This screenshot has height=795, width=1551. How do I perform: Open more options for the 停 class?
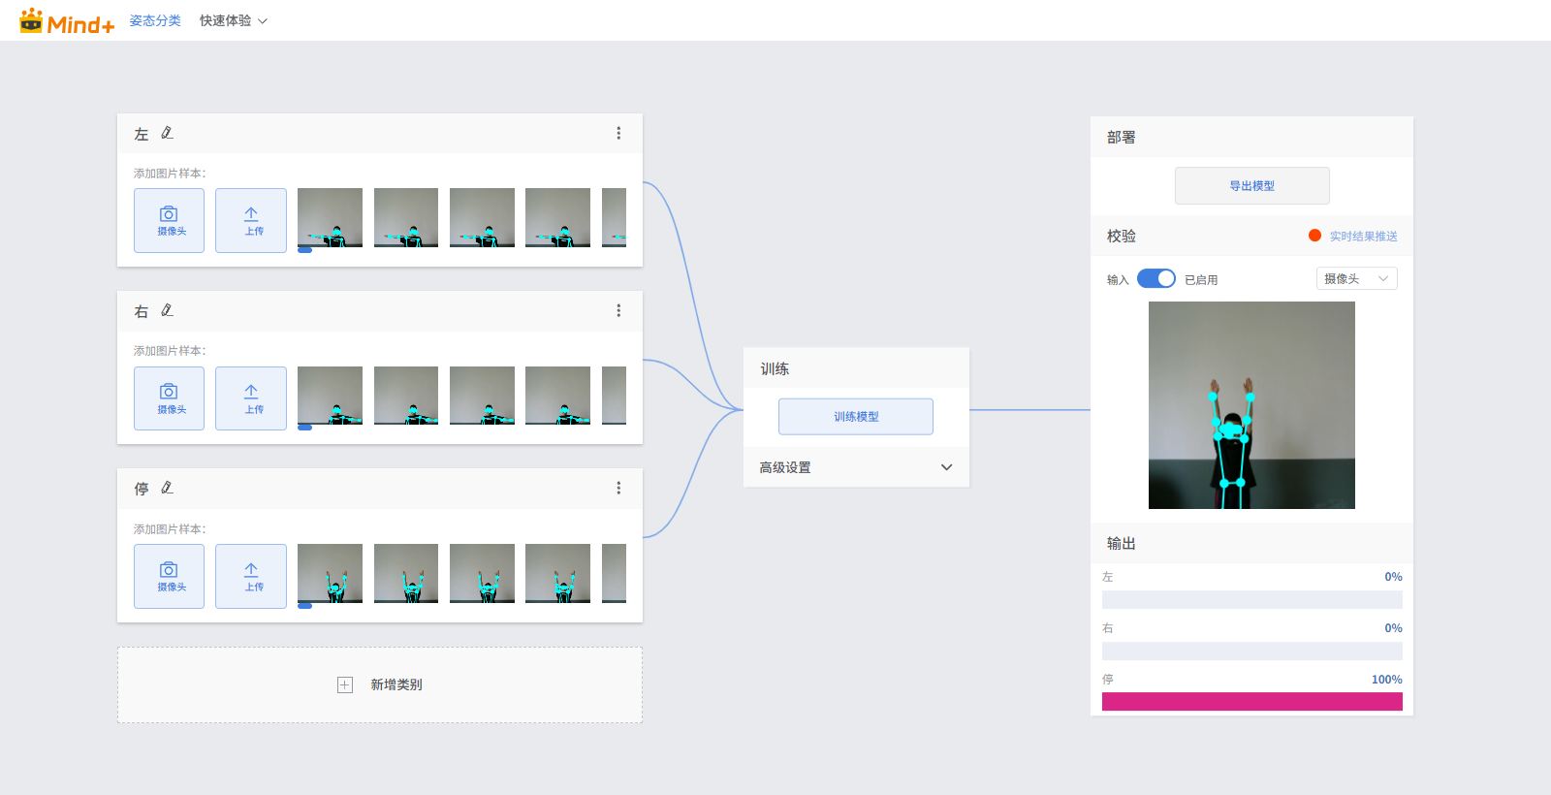(618, 488)
